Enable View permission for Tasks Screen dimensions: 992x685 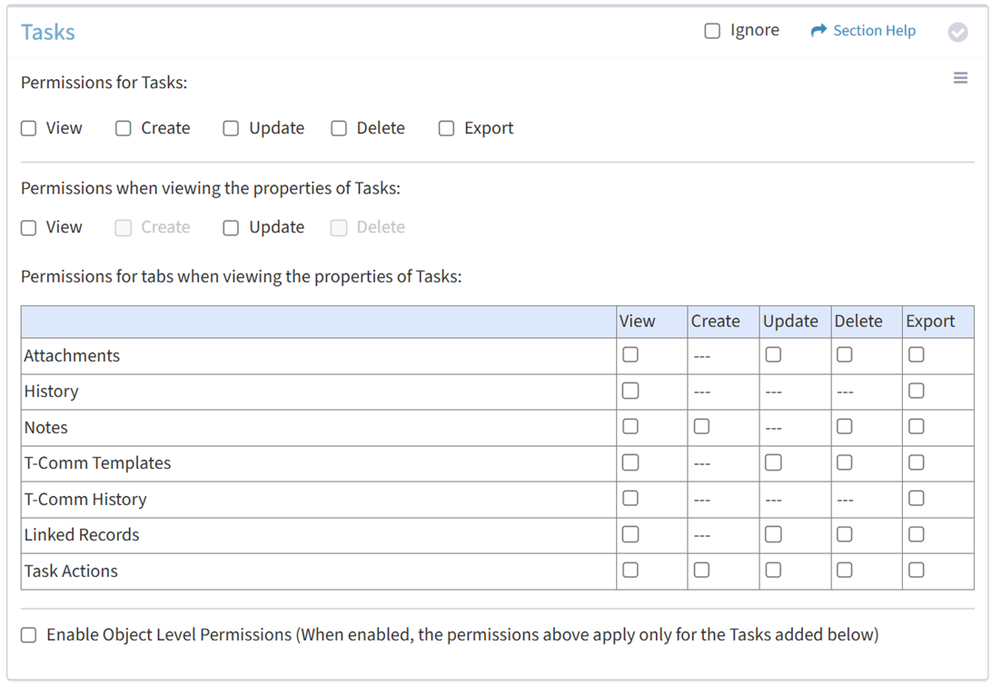point(29,128)
